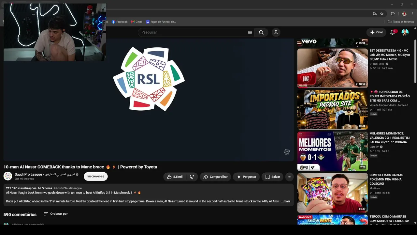Open the Chrome extensions puzzle icon

[x=393, y=14]
